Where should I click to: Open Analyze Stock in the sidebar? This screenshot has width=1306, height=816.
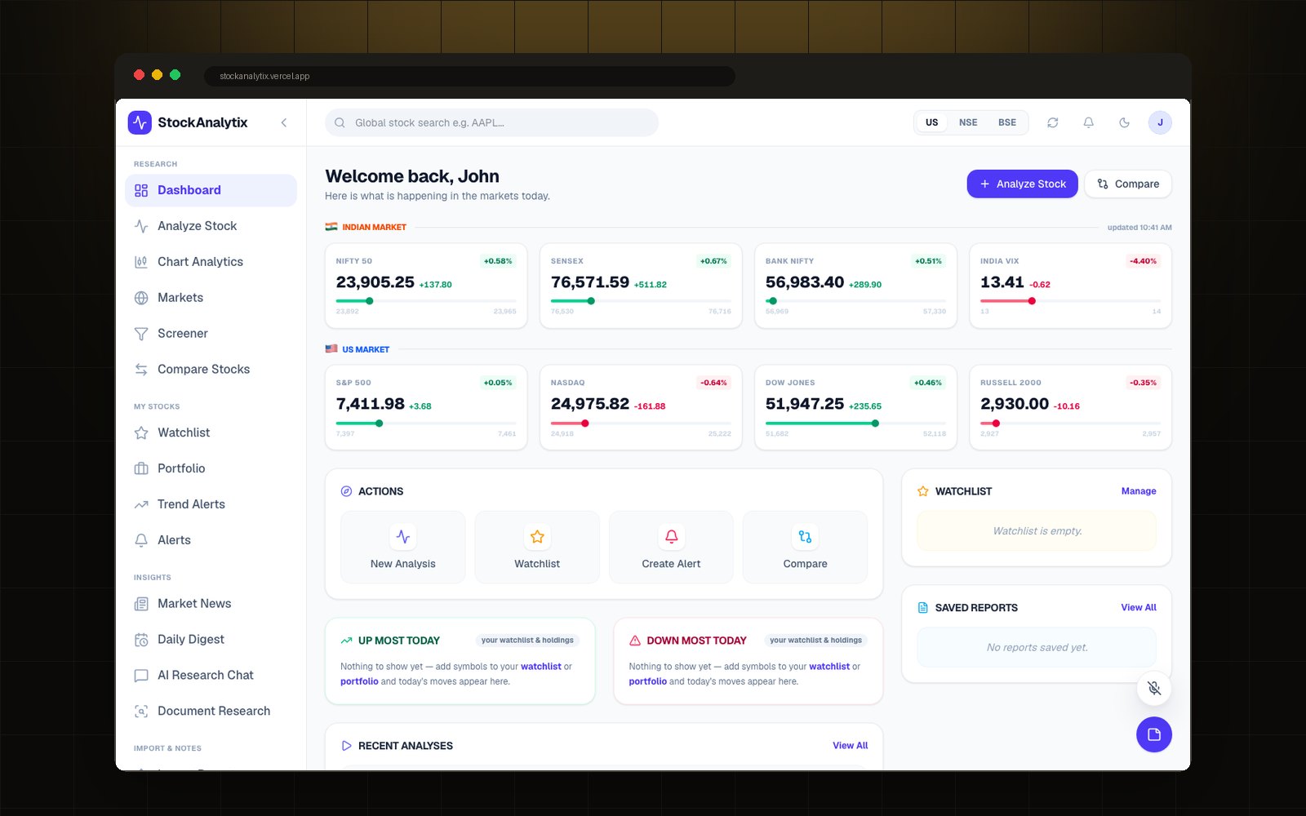click(211, 226)
